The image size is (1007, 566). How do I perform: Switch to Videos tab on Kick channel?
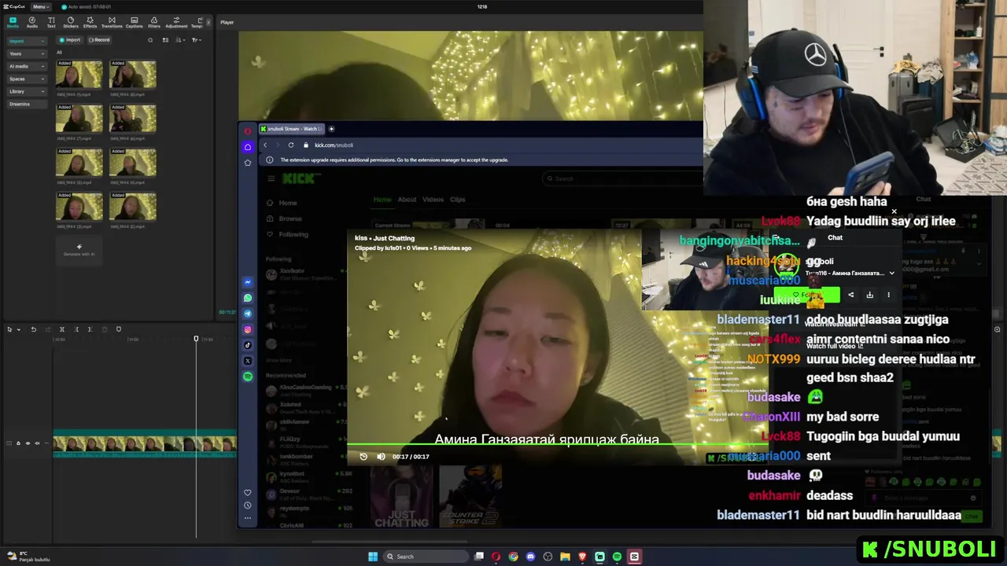point(433,200)
